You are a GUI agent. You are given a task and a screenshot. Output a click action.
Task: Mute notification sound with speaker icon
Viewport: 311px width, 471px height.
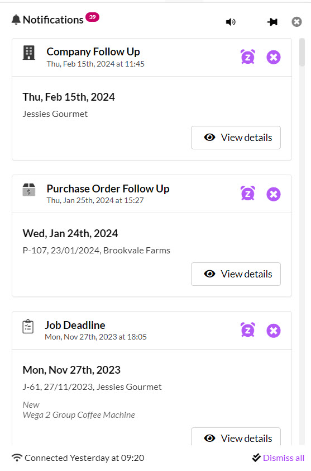(231, 22)
